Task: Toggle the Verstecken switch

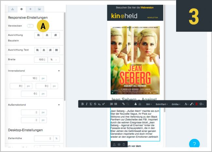Action: 30,26
